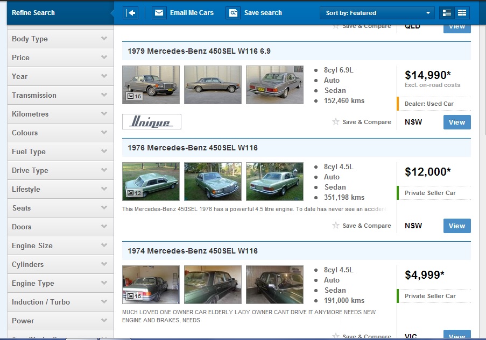Expand the Power filter
Viewport: 486px width, 340px height.
60,321
